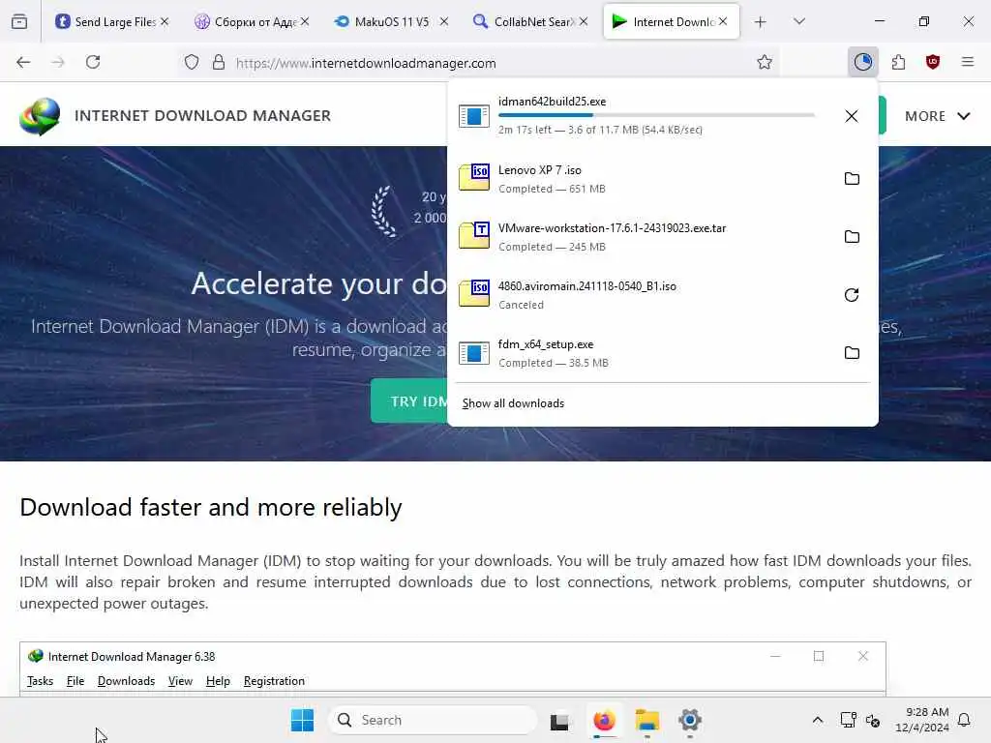This screenshot has height=743, width=991.
Task: Open Help menu in IDM screenshot
Action: 218,681
